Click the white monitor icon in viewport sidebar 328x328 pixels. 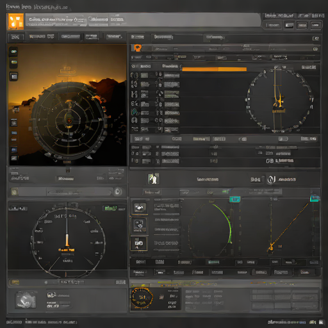[14, 76]
